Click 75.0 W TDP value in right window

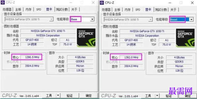[x=167, y=45]
